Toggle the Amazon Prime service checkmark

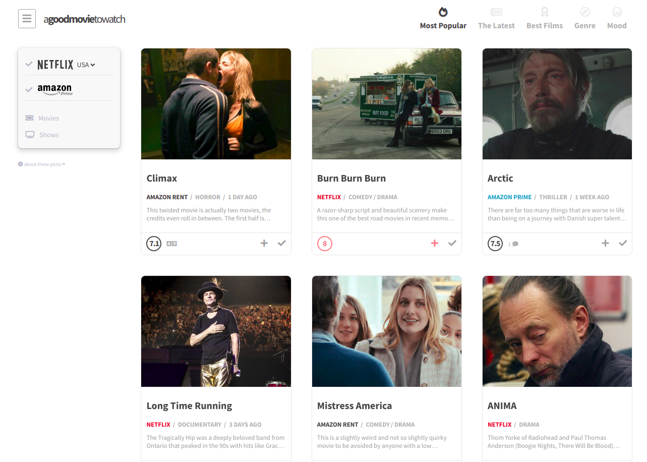click(x=29, y=90)
